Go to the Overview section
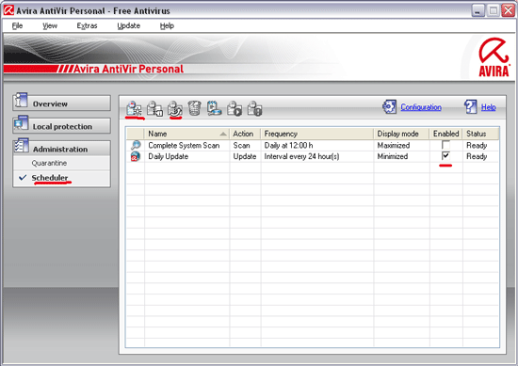The width and height of the screenshot is (518, 366). coord(62,103)
